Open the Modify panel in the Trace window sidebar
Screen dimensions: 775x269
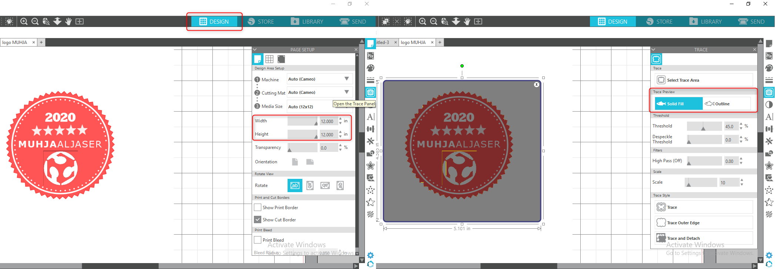[769, 153]
